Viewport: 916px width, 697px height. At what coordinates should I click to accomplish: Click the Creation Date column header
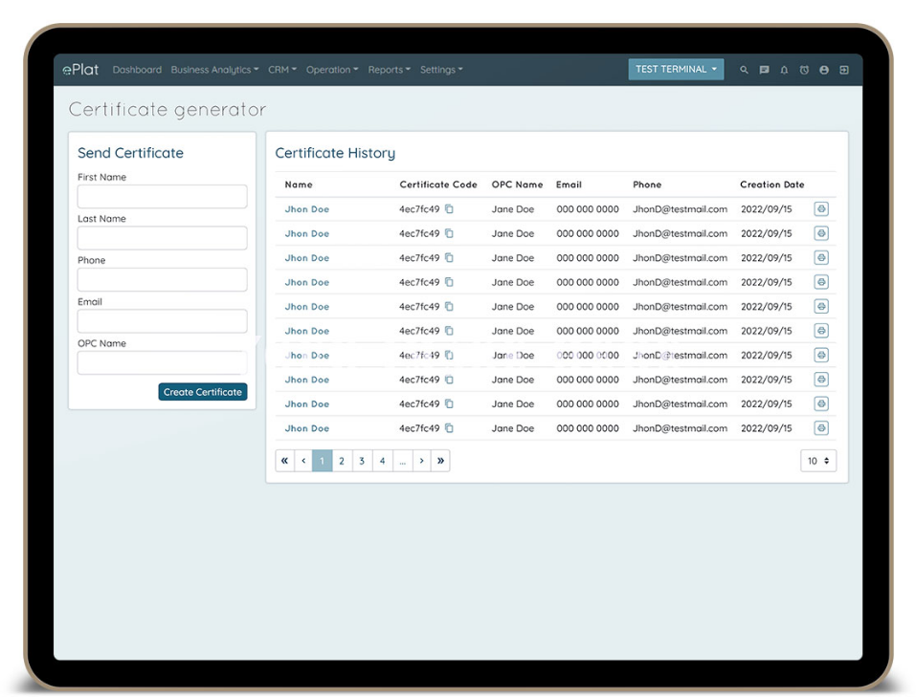click(771, 185)
